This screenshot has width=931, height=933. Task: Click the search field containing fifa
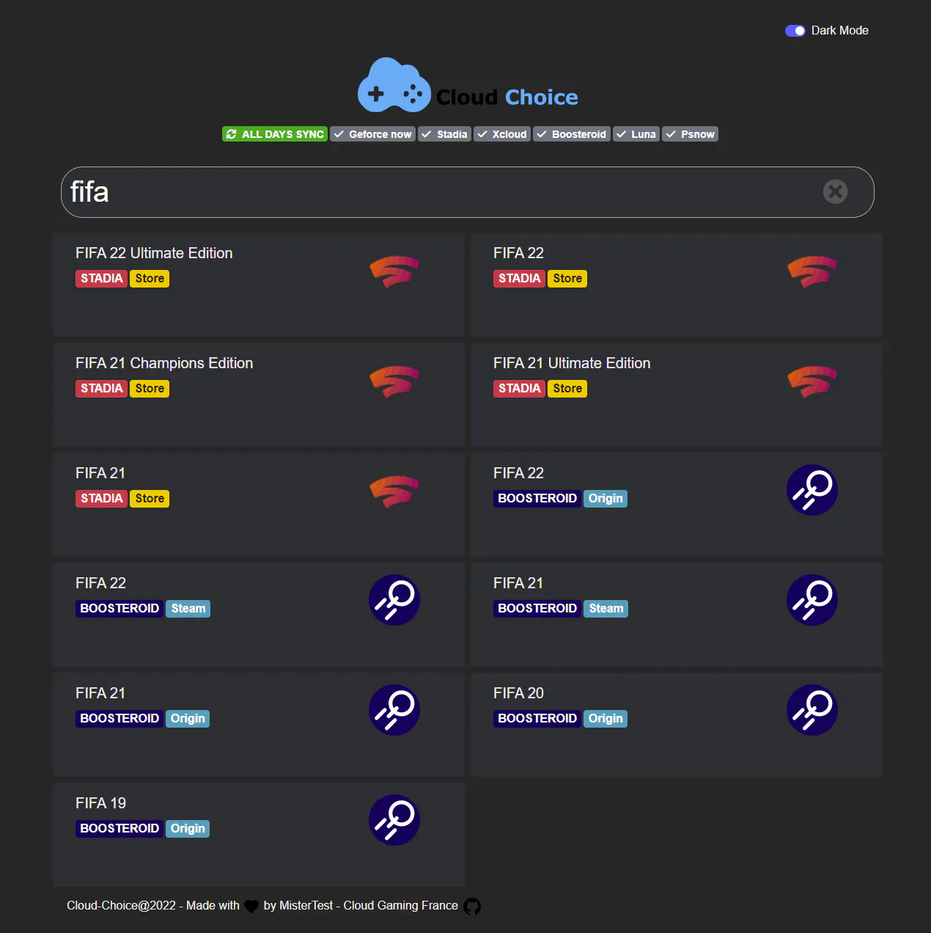[468, 192]
